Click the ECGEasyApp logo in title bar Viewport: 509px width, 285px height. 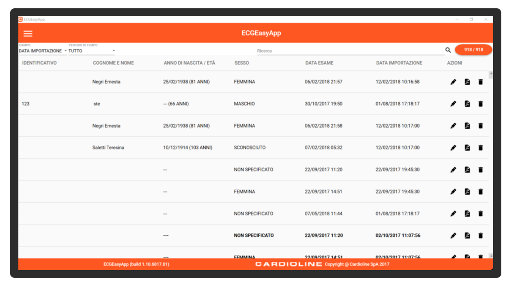(20, 19)
